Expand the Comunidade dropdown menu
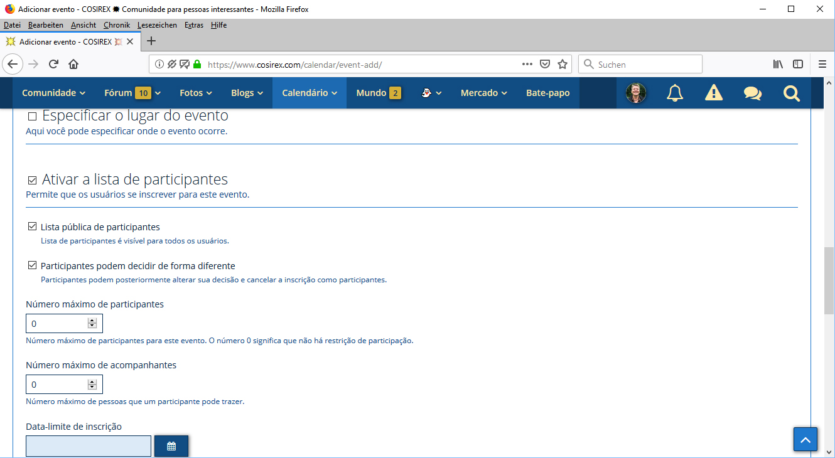The image size is (835, 458). [x=53, y=93]
